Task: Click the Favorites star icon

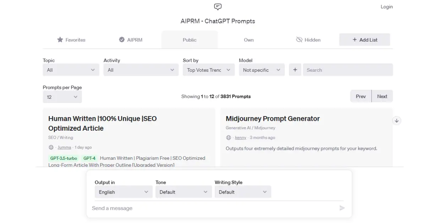Action: 60,39
